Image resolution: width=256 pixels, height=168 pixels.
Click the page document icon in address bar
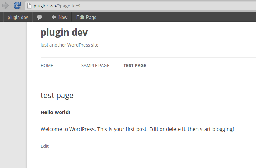29,6
